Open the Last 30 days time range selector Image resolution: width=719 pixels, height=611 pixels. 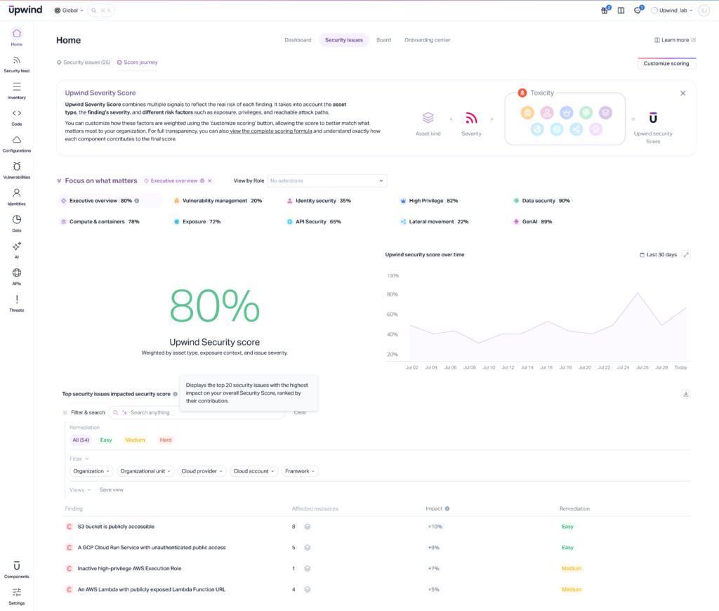tap(659, 254)
